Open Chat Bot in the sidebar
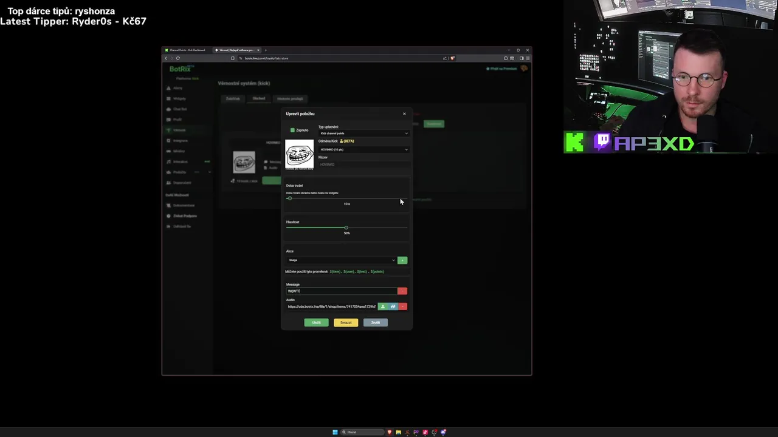778x437 pixels. [180, 109]
